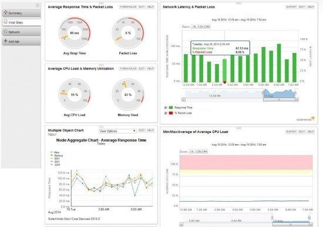Select the Vital Stats tab
This screenshot has width=323, height=227.
point(21,22)
